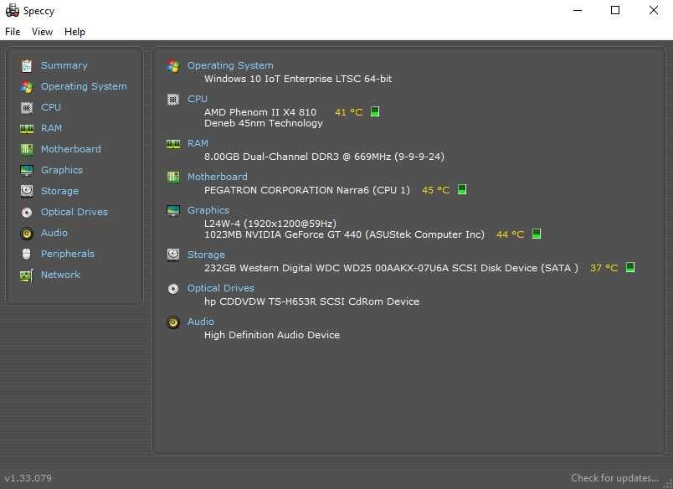Click the Motherboard heading link in main panel
Viewport: 673px width, 489px height.
coord(217,177)
